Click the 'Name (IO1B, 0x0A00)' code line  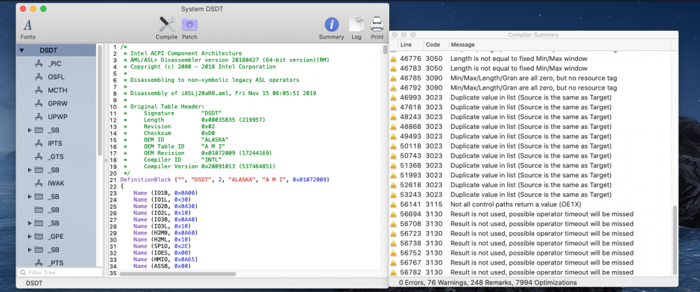[x=165, y=193]
